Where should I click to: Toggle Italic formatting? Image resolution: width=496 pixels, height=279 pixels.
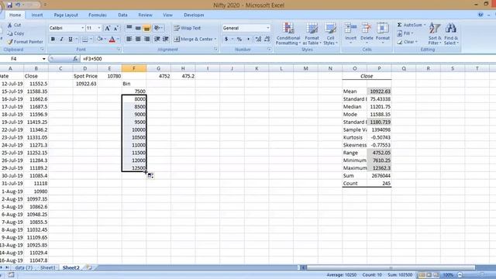[61, 39]
